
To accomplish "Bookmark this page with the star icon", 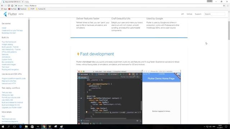I will point(224,6).
